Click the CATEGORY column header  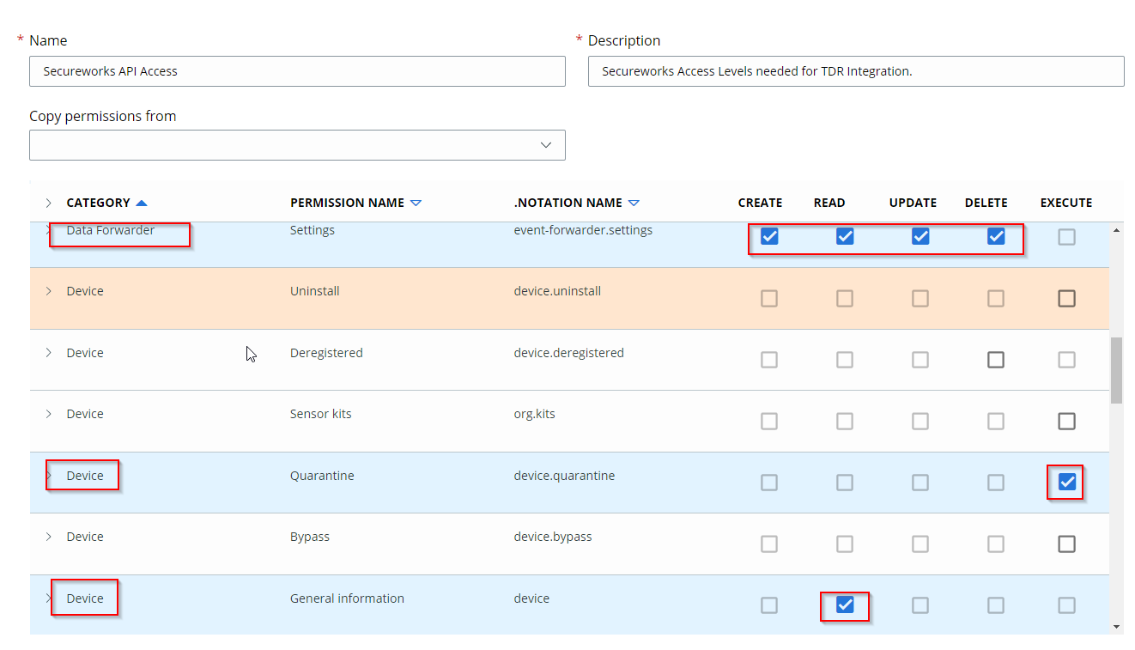(98, 204)
